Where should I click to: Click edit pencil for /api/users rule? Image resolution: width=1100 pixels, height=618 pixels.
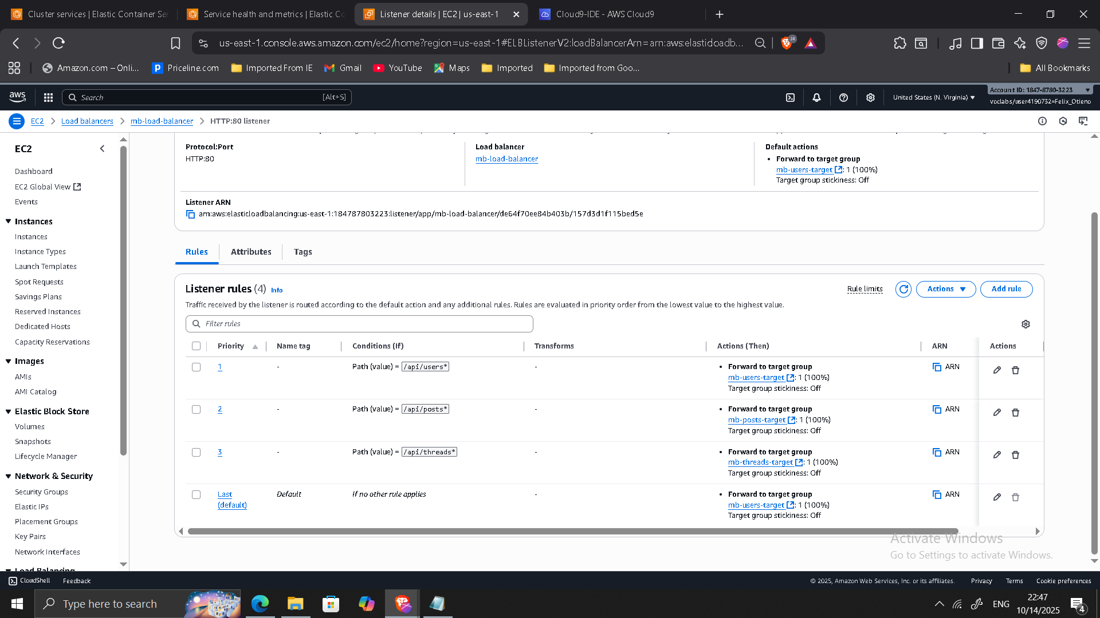[x=997, y=370]
